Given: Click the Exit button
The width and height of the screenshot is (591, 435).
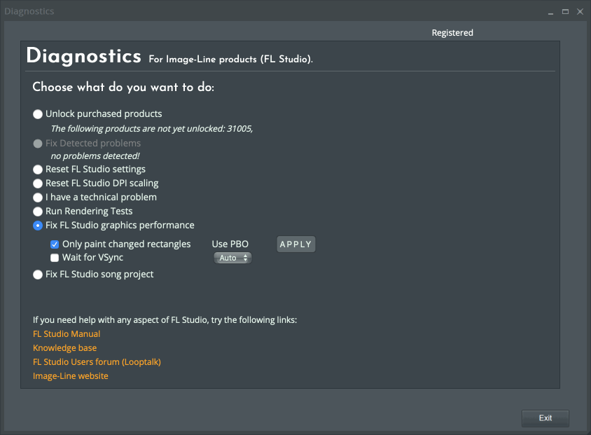Looking at the screenshot, I should coord(545,418).
